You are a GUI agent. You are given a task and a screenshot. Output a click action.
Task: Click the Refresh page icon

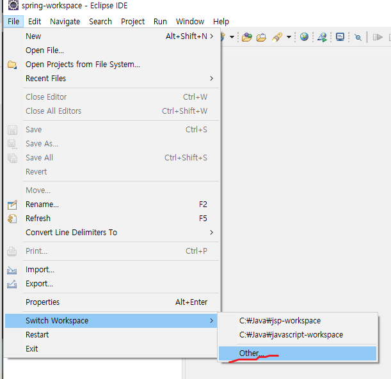[x=12, y=219]
